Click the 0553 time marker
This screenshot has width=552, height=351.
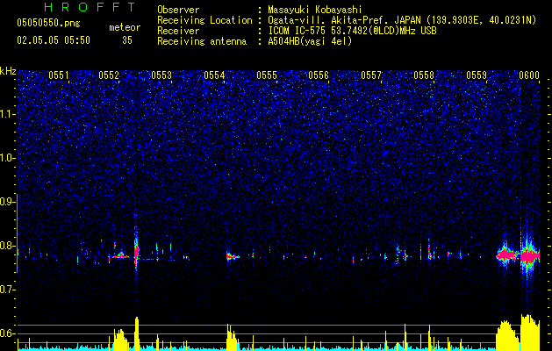pos(161,75)
